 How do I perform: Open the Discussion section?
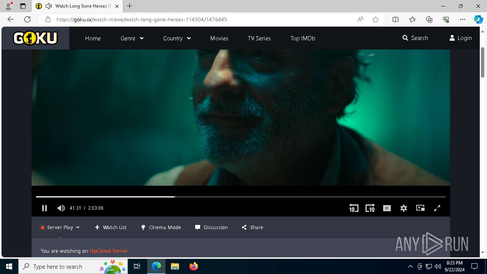coord(211,227)
